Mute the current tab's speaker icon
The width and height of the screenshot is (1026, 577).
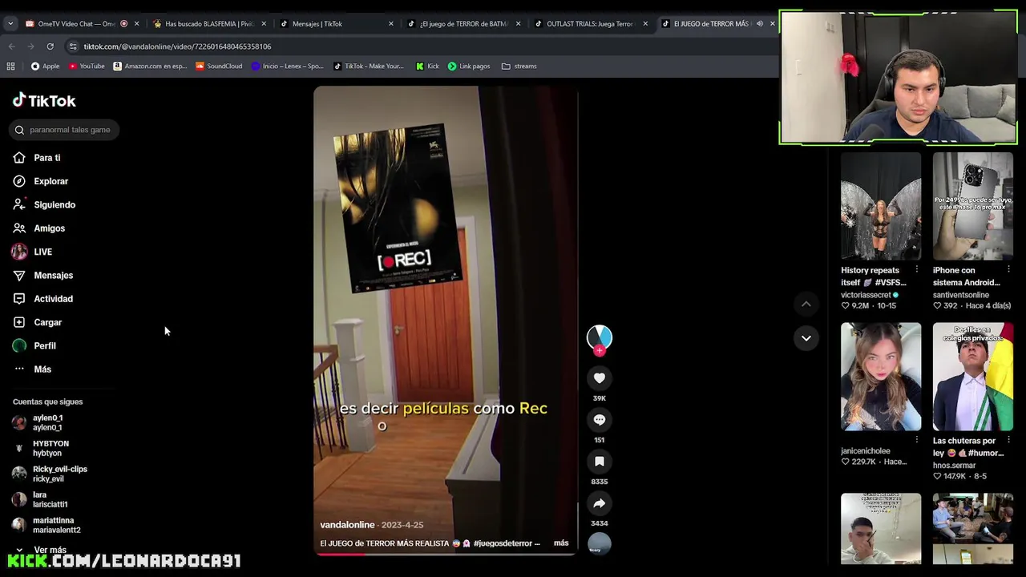click(x=760, y=23)
